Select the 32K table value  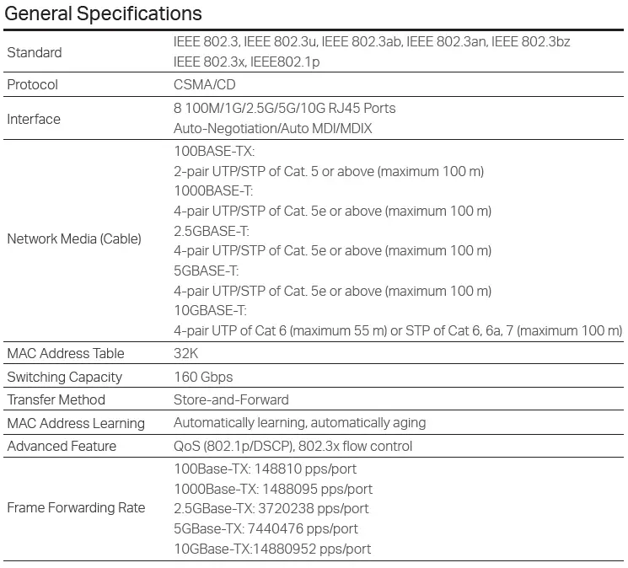pyautogui.click(x=185, y=354)
